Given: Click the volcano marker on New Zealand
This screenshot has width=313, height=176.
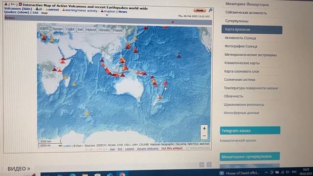Looking at the screenshot, I should [160, 98].
